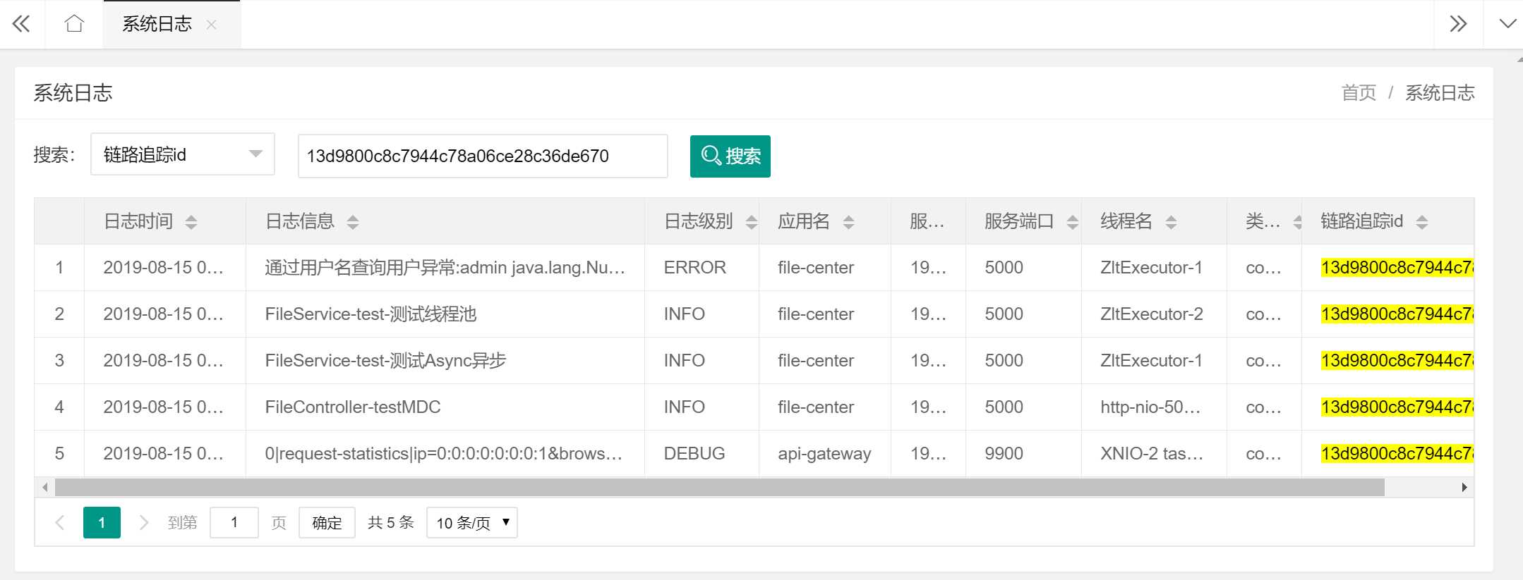
Task: Select the DEBUG level cell
Action: pos(702,454)
